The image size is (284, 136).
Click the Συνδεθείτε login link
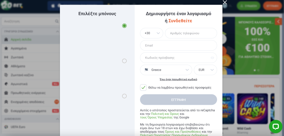(x=180, y=21)
